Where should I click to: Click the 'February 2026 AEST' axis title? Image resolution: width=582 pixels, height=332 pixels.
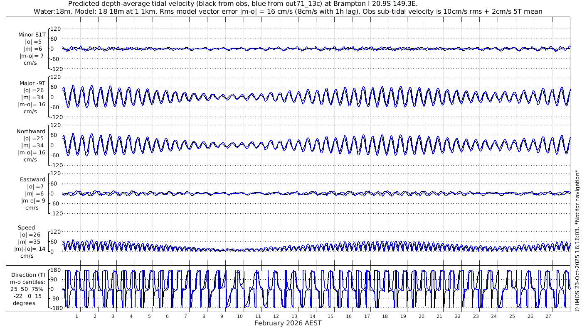288,323
